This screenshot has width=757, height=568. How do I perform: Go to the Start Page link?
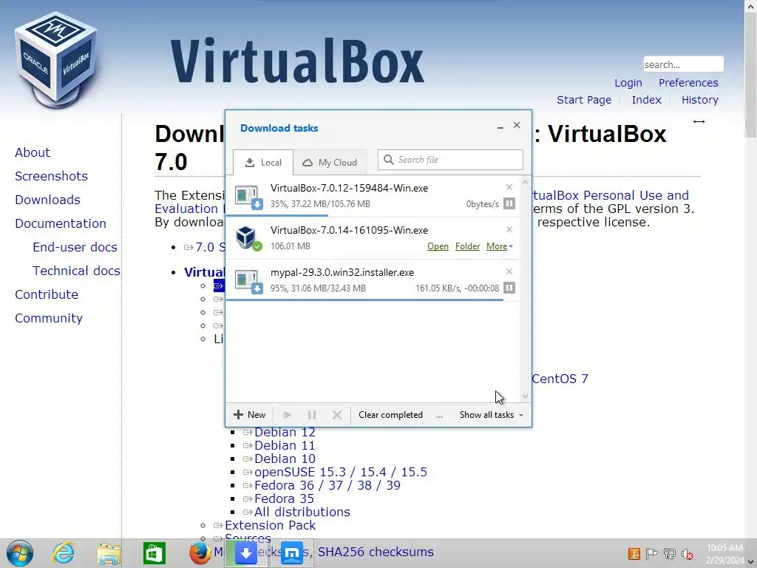[x=584, y=100]
